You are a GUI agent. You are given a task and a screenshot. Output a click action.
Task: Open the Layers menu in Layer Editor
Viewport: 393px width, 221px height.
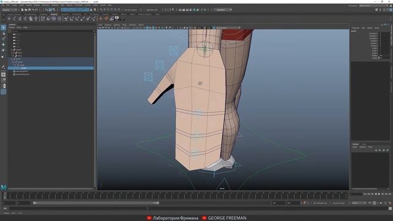click(355, 147)
